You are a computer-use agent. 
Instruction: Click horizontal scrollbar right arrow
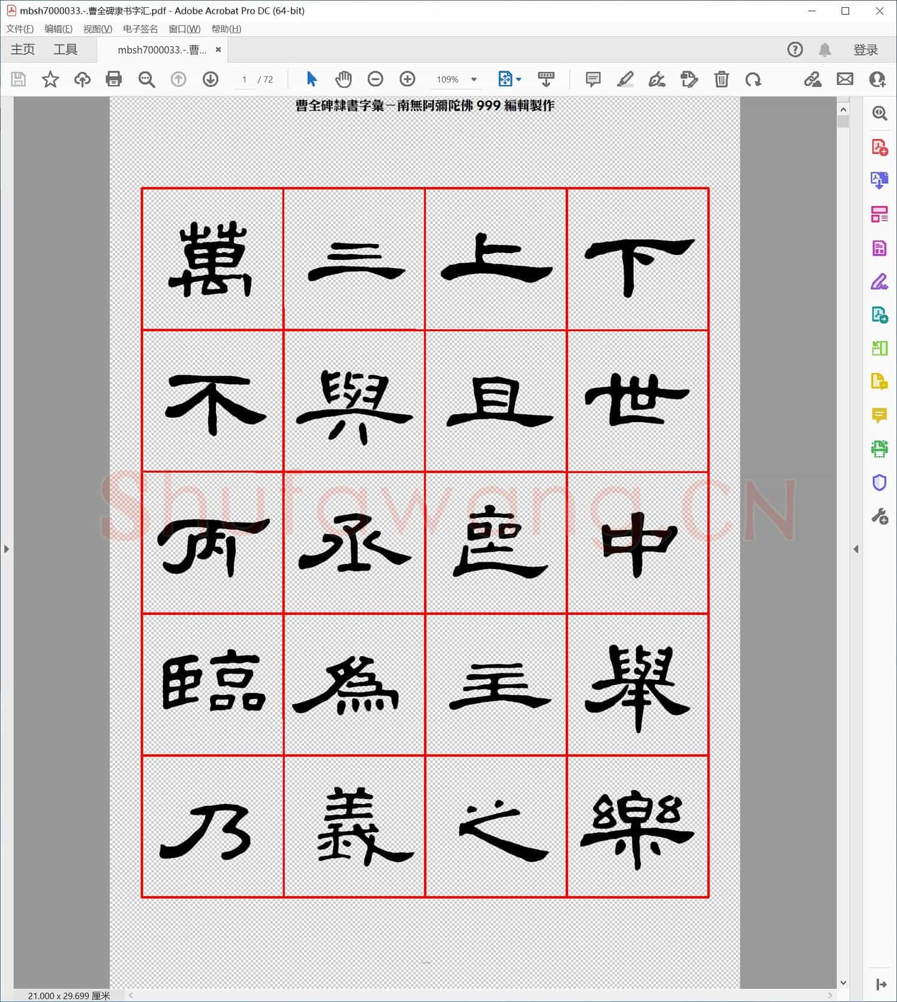830,995
